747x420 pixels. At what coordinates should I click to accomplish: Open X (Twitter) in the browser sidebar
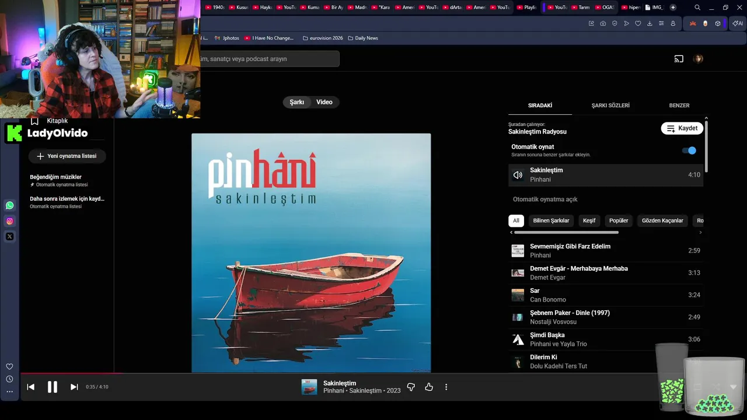point(9,237)
